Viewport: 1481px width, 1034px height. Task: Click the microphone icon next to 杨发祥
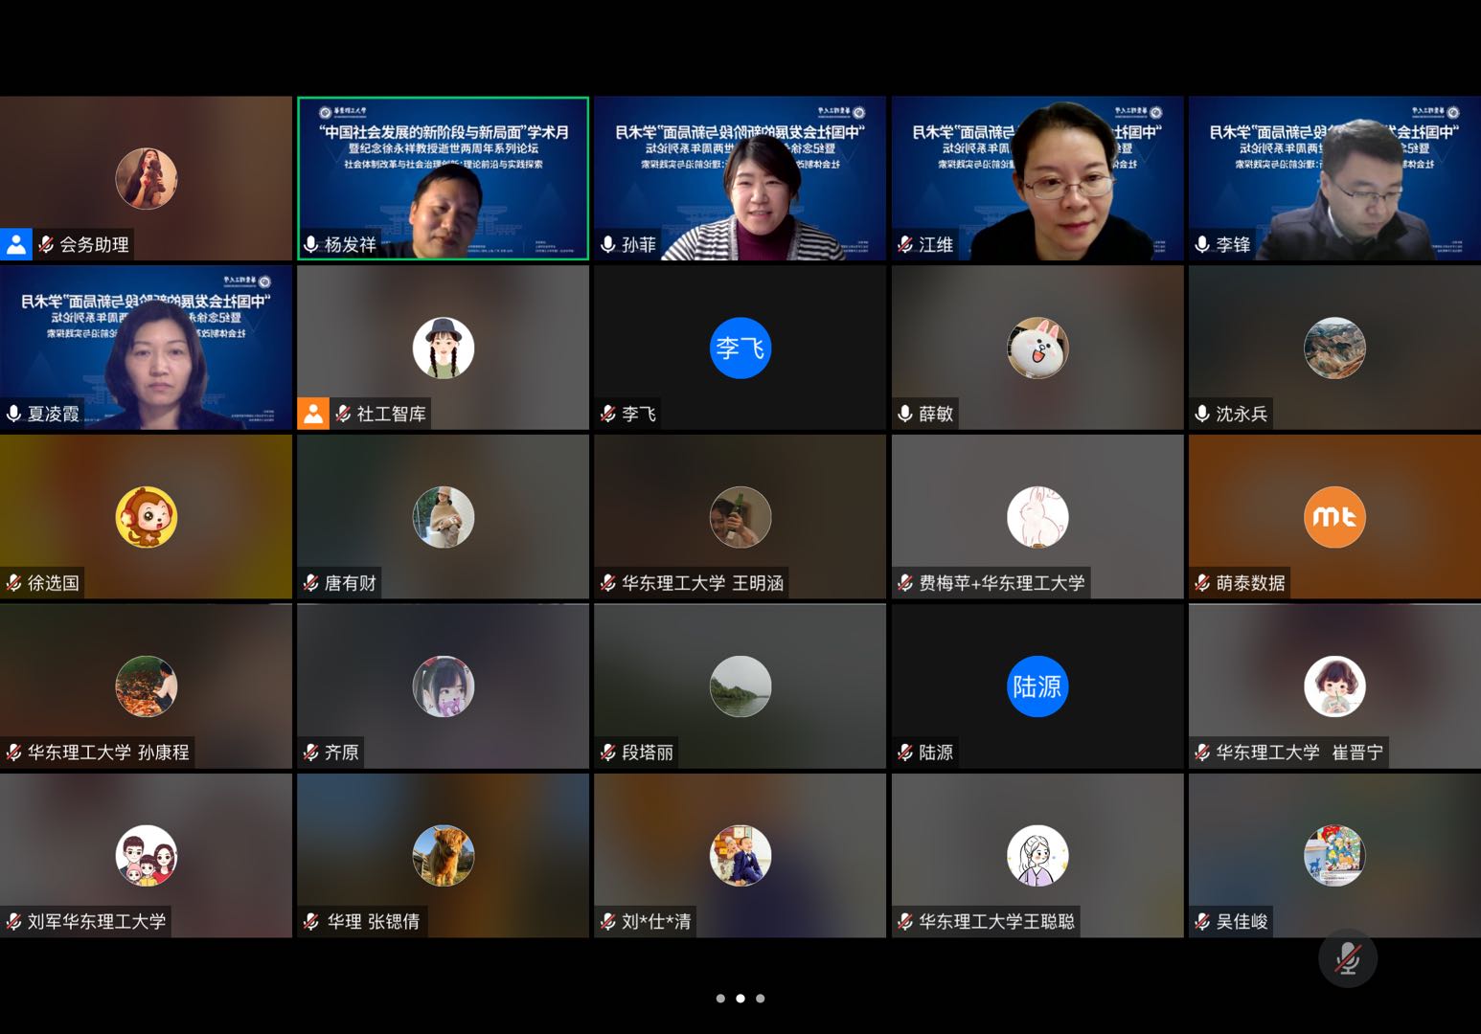(x=311, y=244)
